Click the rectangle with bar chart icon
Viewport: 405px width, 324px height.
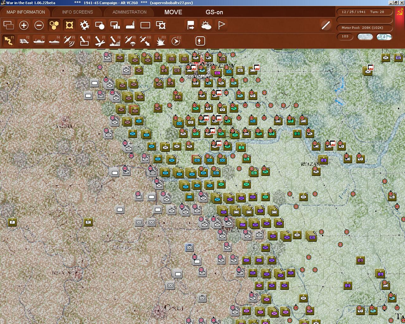[x=115, y=25]
